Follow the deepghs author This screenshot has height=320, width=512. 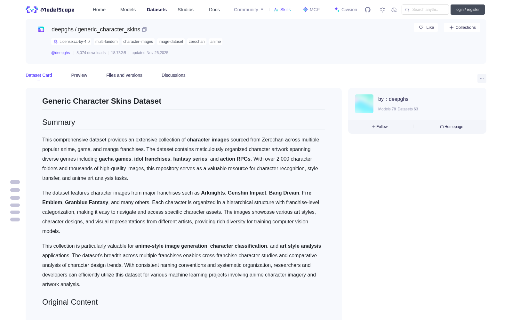click(x=380, y=127)
